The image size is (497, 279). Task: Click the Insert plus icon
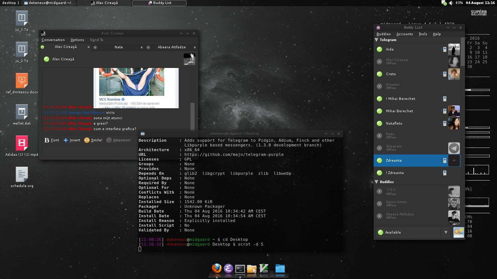66,140
